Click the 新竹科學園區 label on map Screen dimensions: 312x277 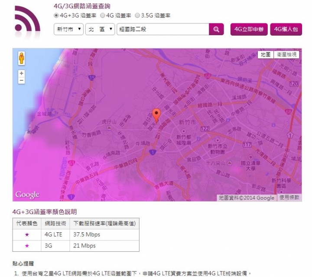[x=281, y=183]
